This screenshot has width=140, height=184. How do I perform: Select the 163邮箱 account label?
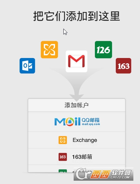[x=82, y=157]
